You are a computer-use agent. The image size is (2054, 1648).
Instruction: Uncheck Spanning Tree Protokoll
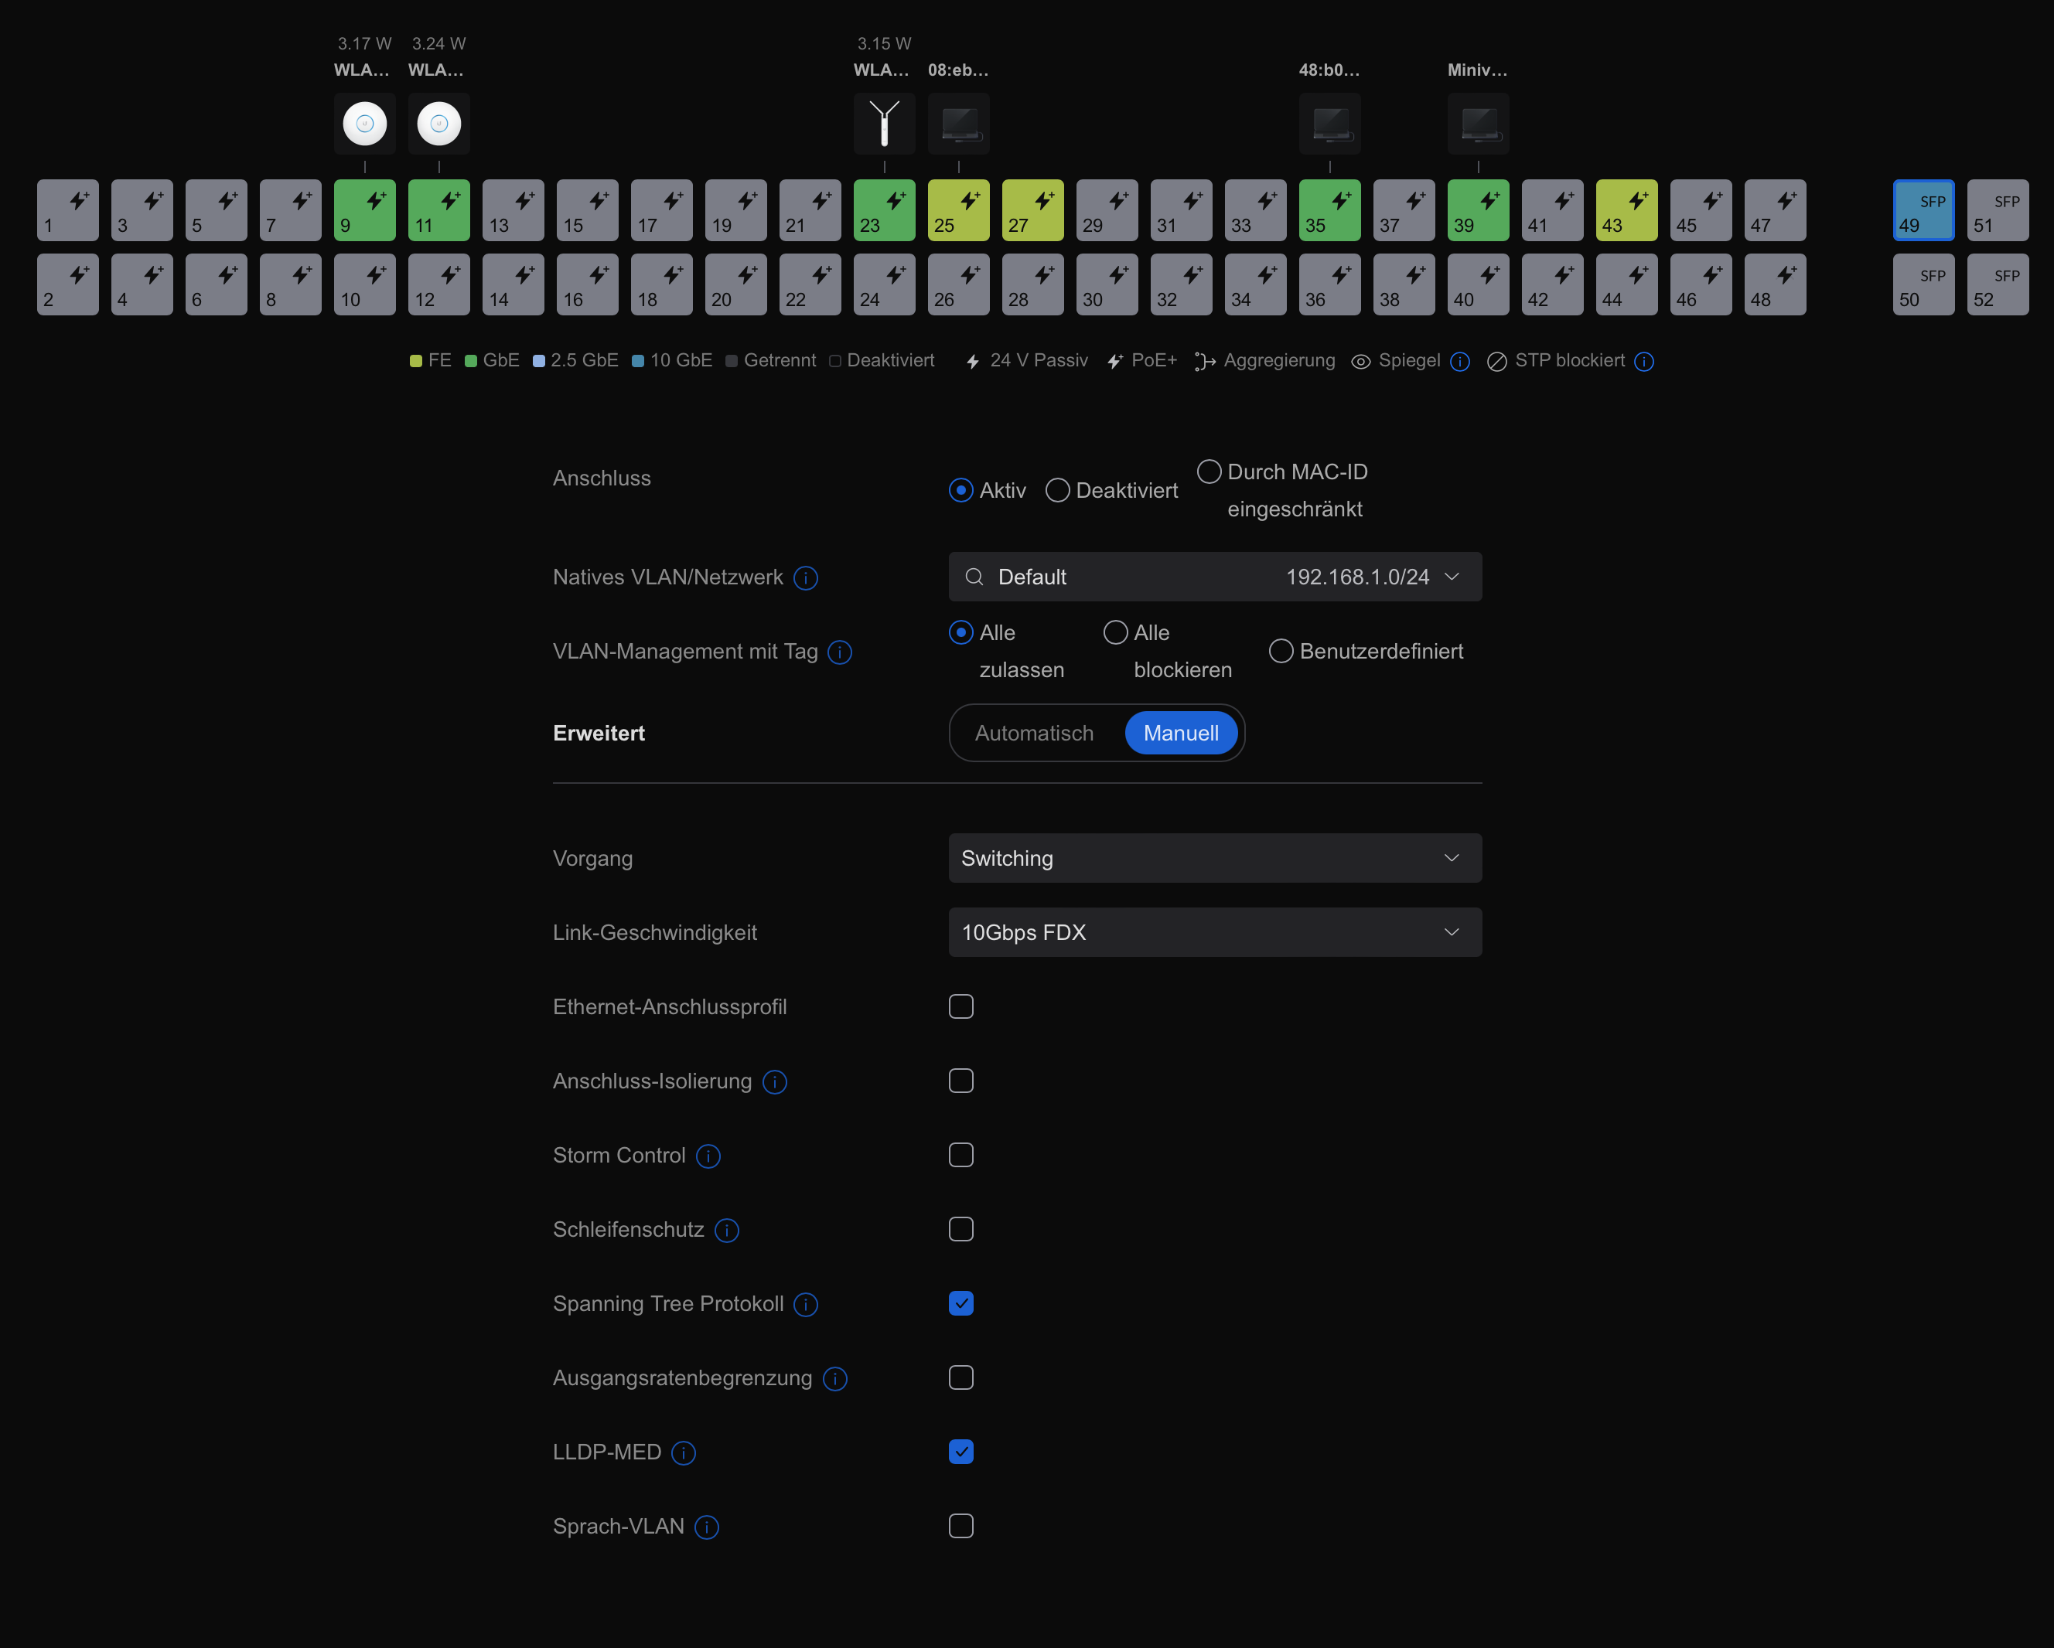(x=960, y=1303)
